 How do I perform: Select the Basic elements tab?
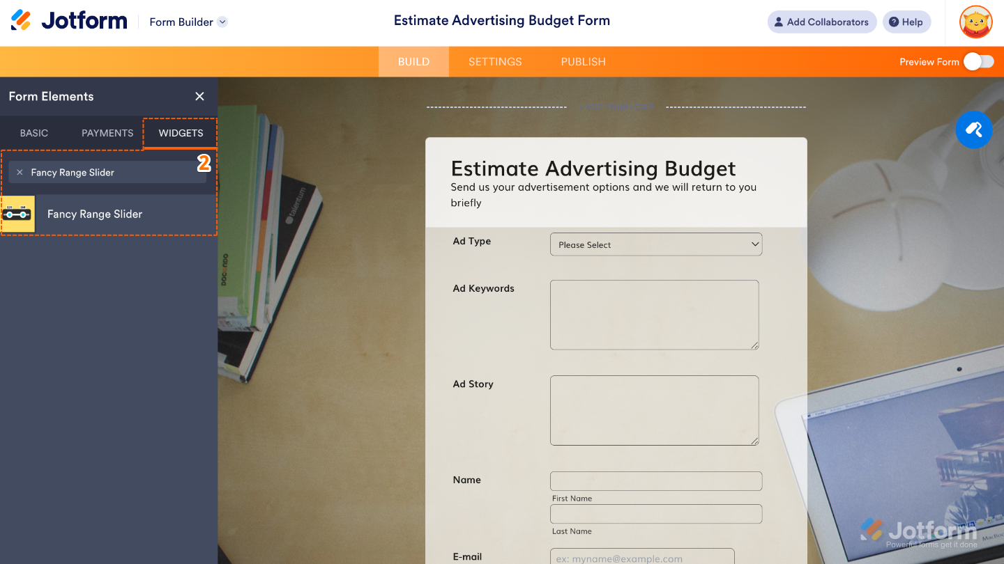(x=34, y=133)
